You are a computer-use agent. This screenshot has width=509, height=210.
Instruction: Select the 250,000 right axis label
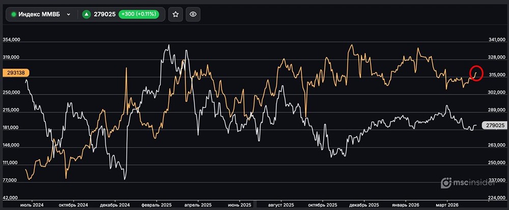pos(497,163)
